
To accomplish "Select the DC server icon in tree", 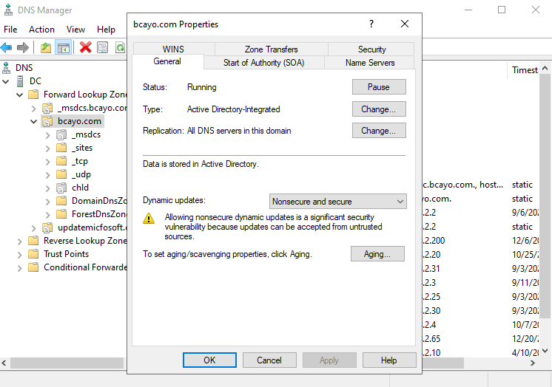I will (x=19, y=81).
